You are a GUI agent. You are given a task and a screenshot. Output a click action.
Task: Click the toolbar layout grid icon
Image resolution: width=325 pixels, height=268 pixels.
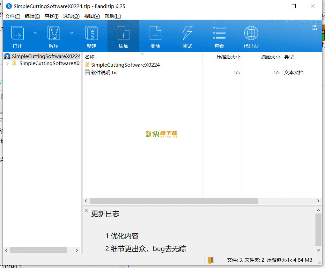(315, 27)
